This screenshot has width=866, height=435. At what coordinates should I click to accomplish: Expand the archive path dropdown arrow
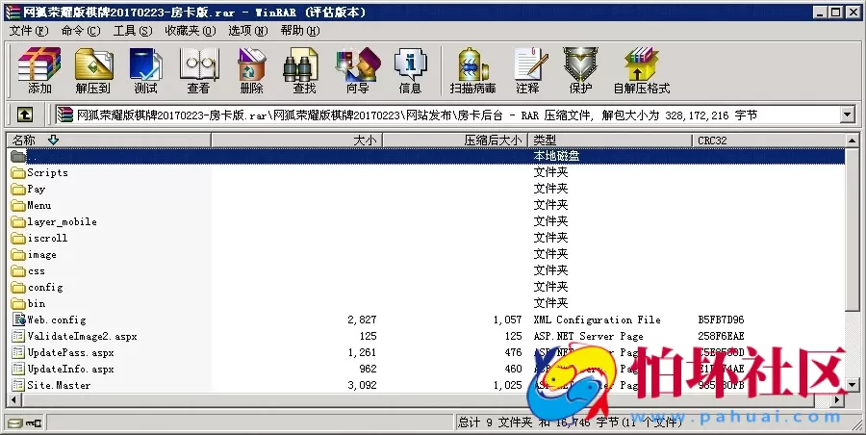pos(848,115)
